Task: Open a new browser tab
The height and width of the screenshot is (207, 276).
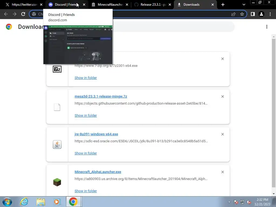Action: pyautogui.click(x=223, y=5)
